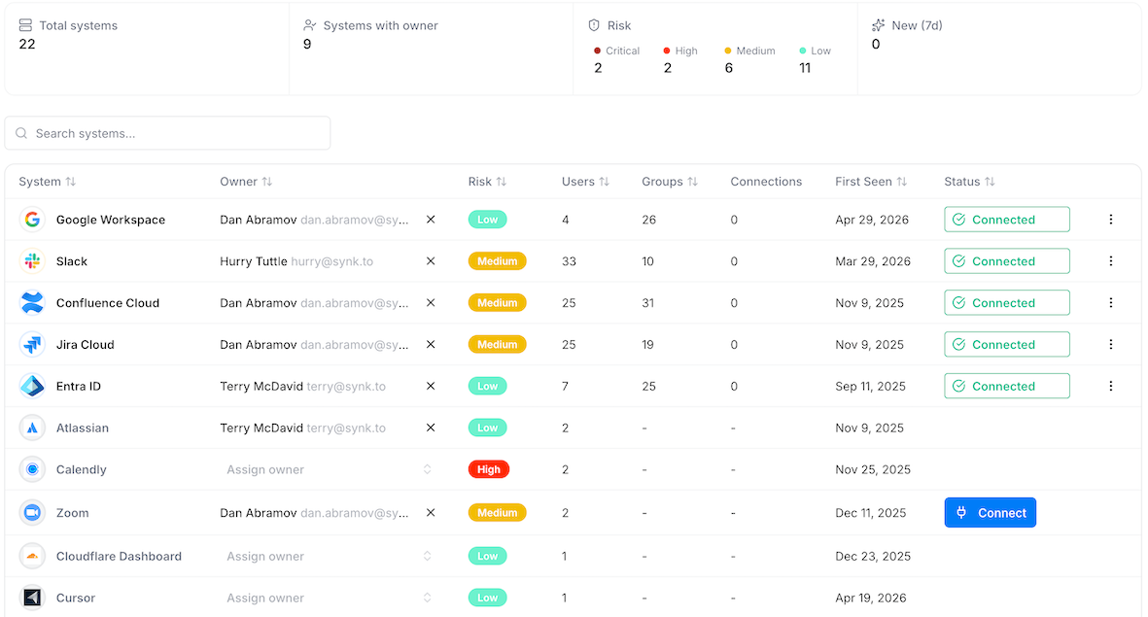
Task: Click the Medium risk badge for Zoom
Action: 497,513
